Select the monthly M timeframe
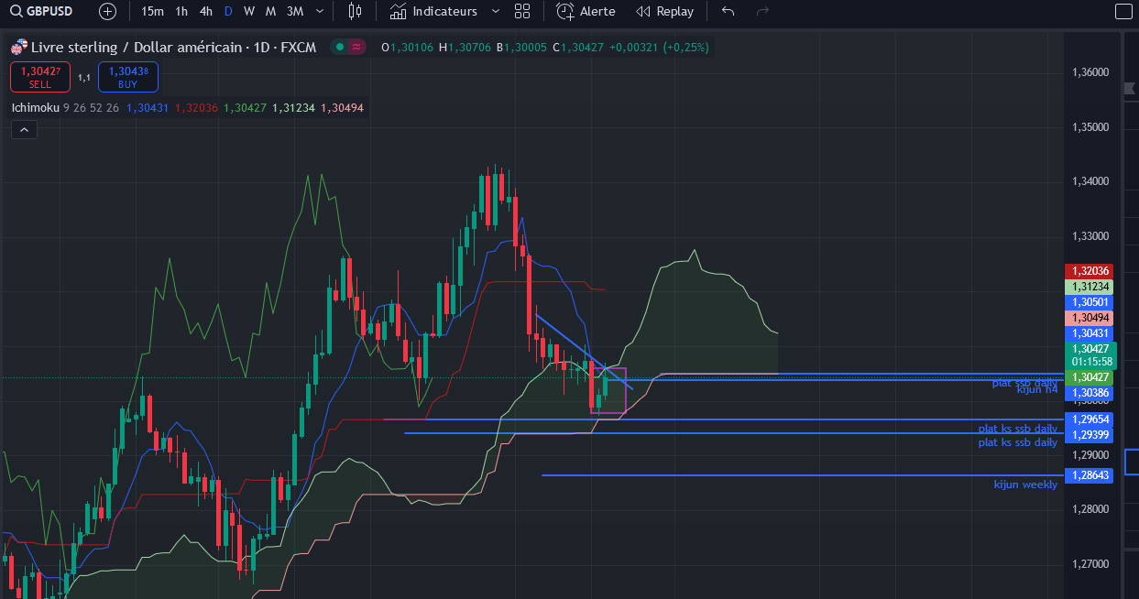1139x599 pixels. point(270,11)
